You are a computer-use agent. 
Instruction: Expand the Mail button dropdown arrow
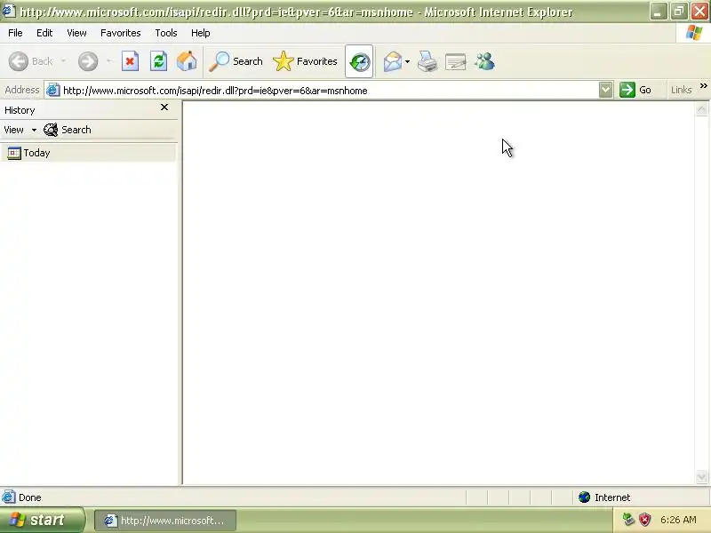click(407, 61)
